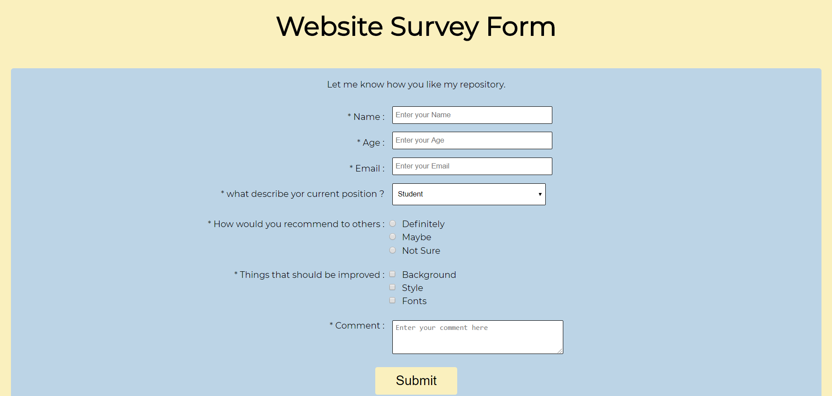
Task: Click the dropdown arrow next to Student
Action: click(539, 194)
